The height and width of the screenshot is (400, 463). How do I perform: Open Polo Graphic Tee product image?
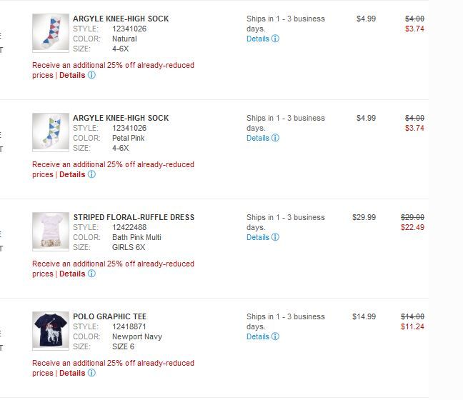click(51, 331)
